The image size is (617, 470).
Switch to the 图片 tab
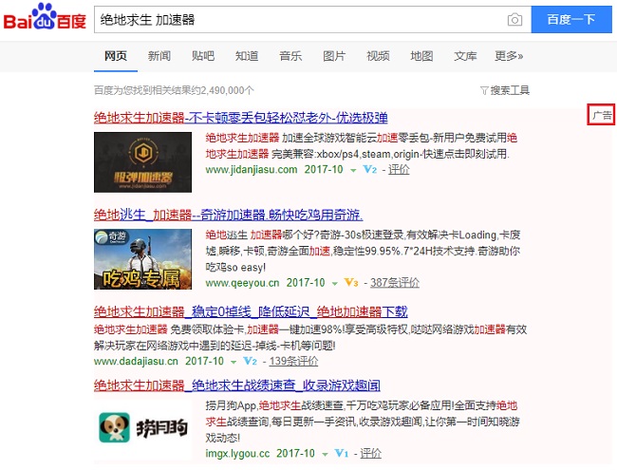pyautogui.click(x=334, y=56)
